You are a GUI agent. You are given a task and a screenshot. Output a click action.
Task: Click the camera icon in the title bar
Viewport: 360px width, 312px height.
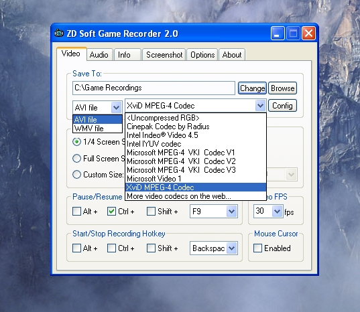point(59,33)
